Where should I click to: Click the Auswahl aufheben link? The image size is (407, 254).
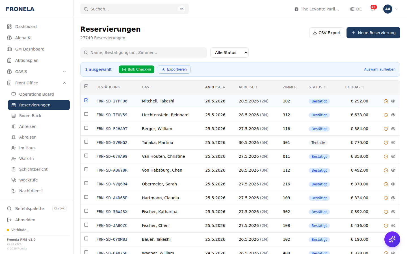380,69
